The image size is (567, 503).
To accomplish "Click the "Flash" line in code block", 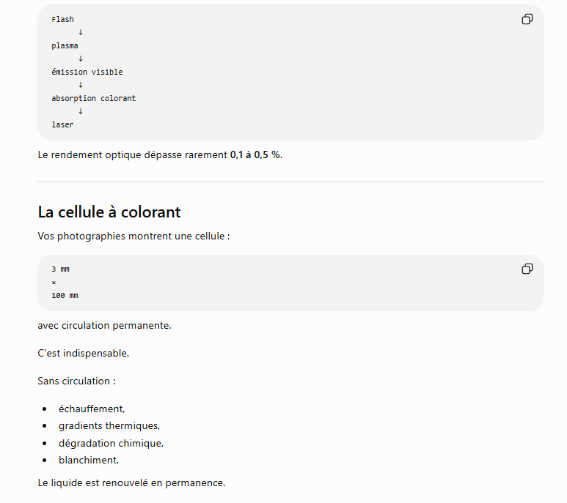I will (x=62, y=20).
